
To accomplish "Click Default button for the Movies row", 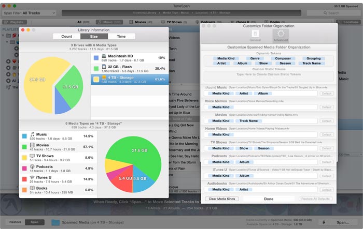I will (327, 121).
